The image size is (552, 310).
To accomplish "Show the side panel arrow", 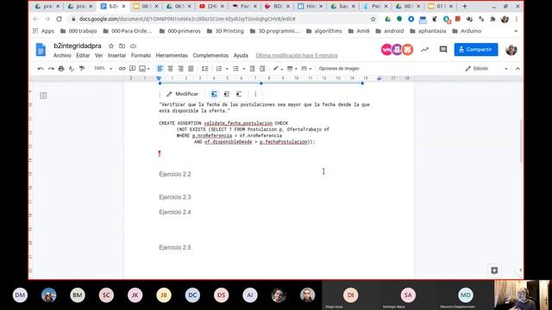I will coord(520,270).
